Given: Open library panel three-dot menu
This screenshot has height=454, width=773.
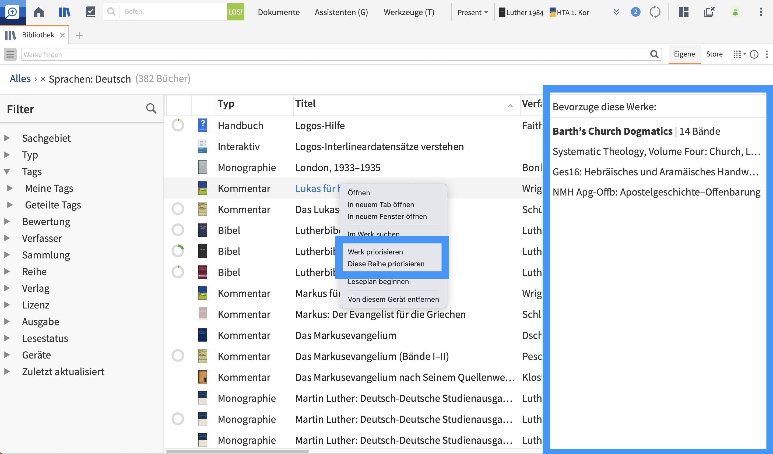Looking at the screenshot, I should point(767,54).
